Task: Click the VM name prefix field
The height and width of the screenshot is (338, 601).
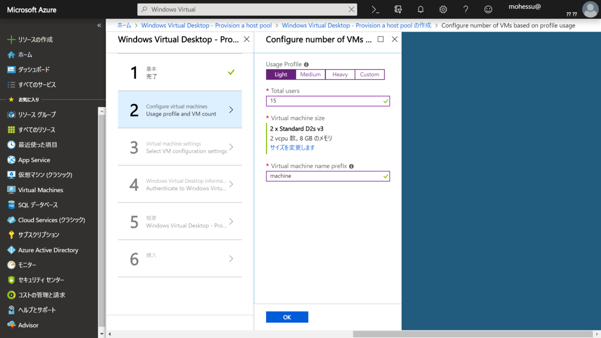Action: [x=328, y=176]
